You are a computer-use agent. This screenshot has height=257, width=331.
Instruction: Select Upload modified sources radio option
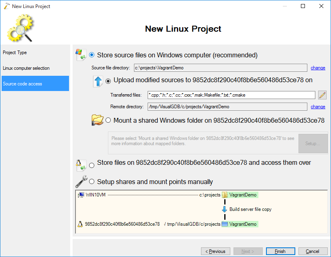tap(108, 81)
